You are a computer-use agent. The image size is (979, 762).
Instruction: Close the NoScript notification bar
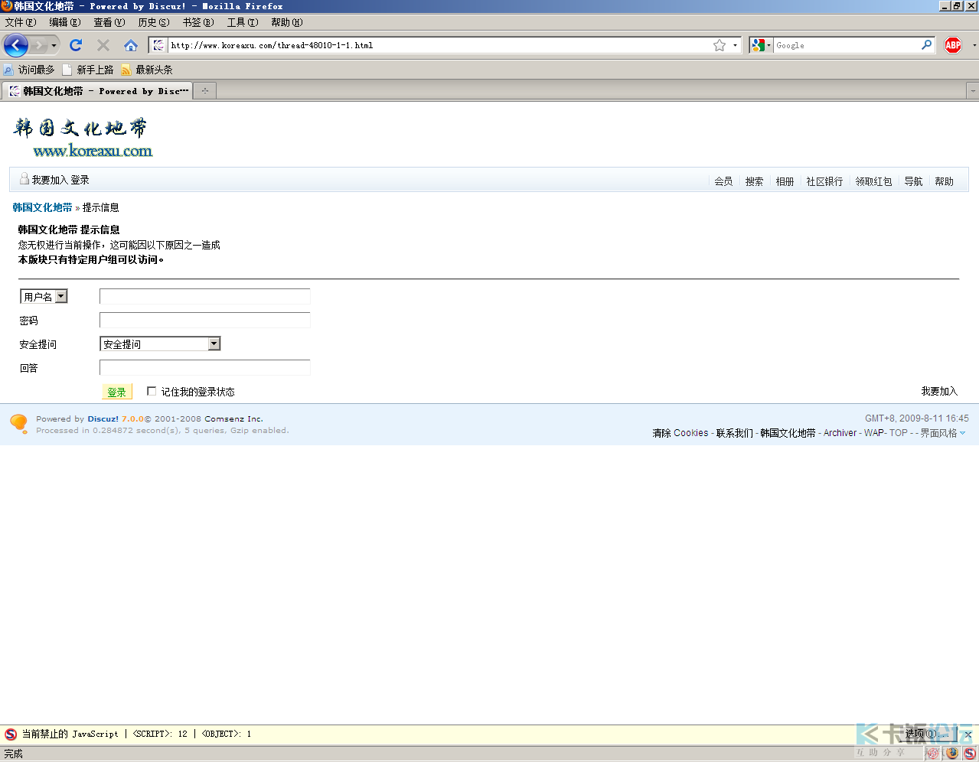tap(968, 734)
